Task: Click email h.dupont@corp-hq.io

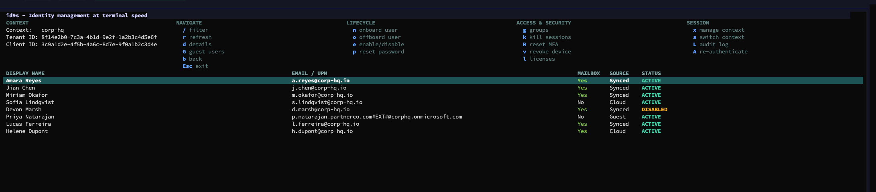Action: pyautogui.click(x=322, y=131)
